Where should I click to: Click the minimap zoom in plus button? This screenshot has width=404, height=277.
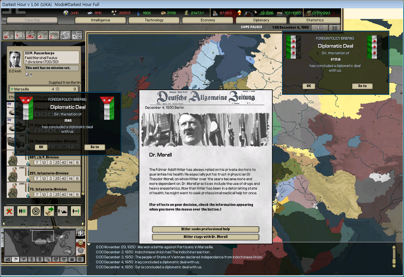[x=80, y=242]
